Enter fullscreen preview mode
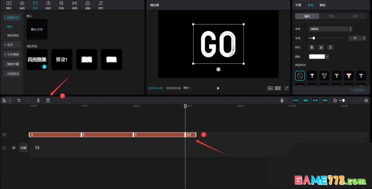372x189 pixels. point(286,88)
